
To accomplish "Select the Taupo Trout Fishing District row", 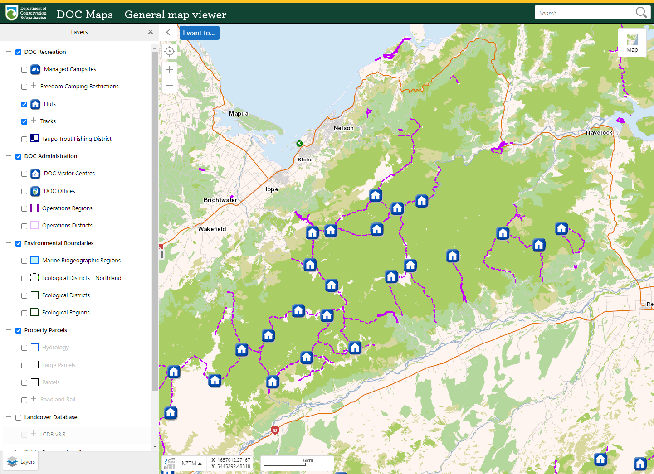I will (x=76, y=139).
